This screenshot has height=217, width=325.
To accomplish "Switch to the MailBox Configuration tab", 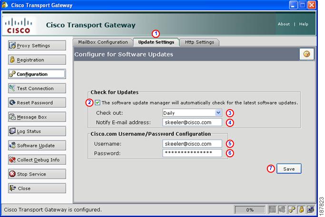I will click(103, 42).
